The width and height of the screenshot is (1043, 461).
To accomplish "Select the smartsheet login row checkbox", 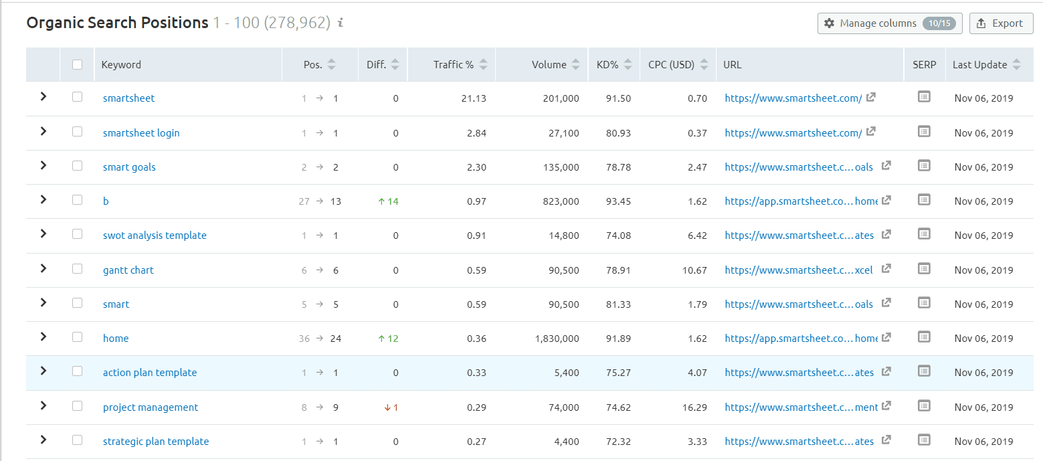I will click(x=77, y=131).
